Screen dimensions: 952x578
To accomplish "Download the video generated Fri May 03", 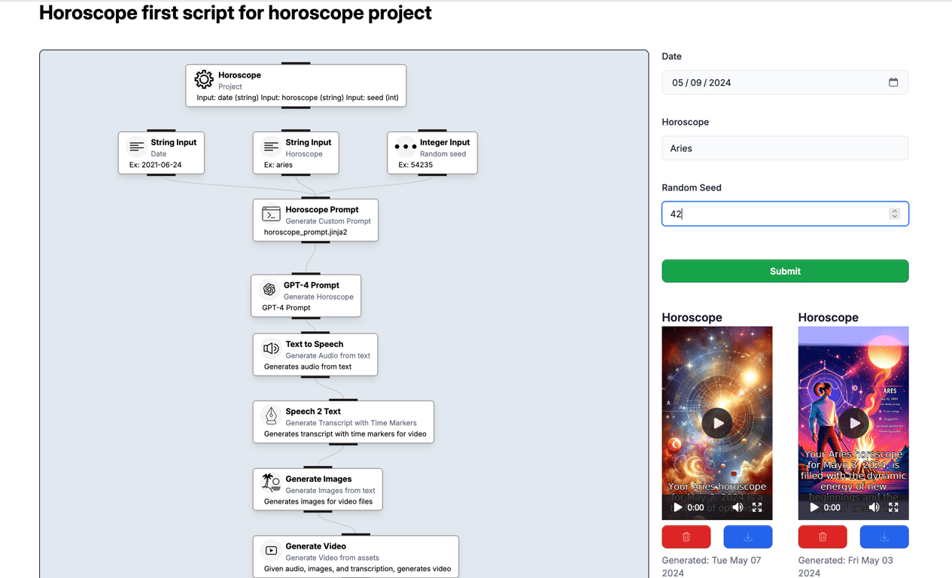I will point(884,537).
